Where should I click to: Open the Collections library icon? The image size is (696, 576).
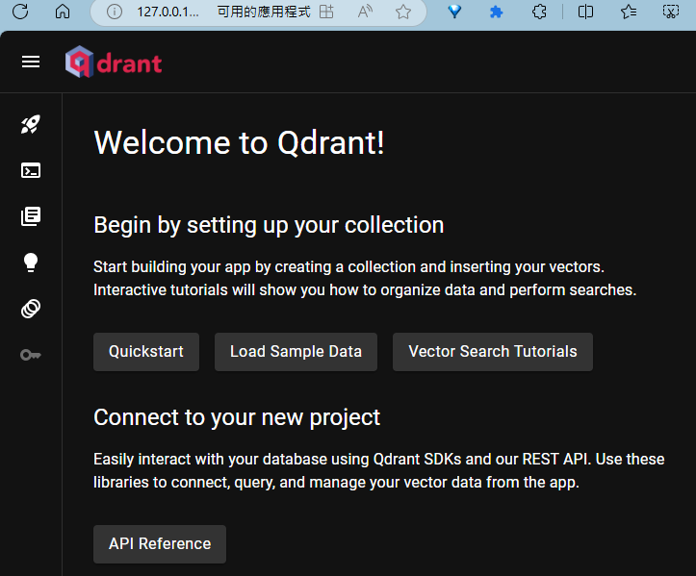31,216
